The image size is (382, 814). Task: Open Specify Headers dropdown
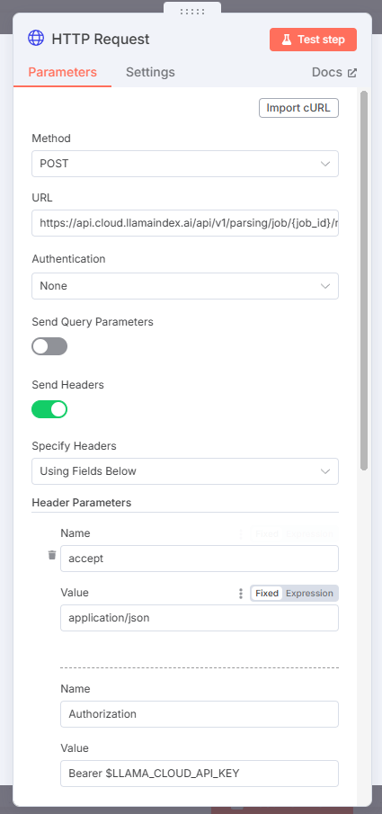[185, 471]
